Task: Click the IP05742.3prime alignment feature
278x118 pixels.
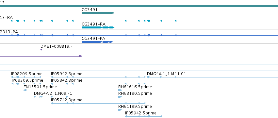Action: click(x=98, y=103)
